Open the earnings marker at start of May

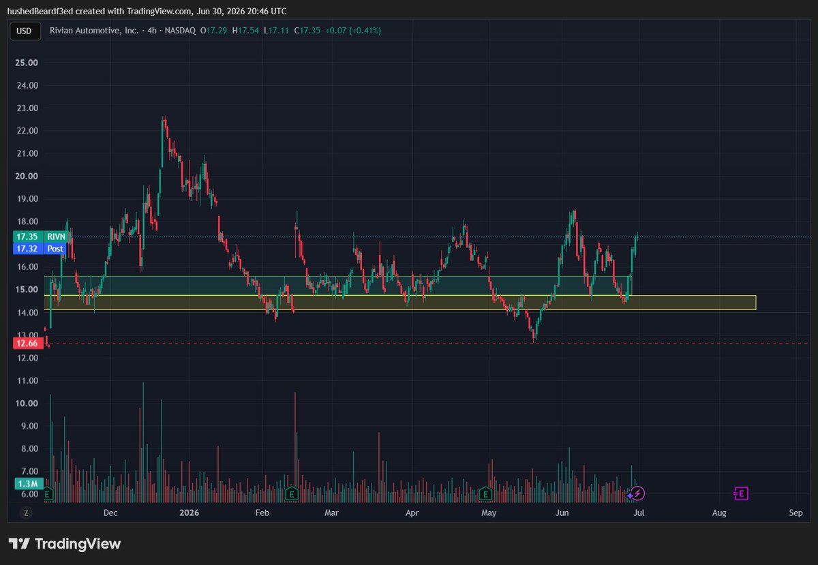coord(485,493)
